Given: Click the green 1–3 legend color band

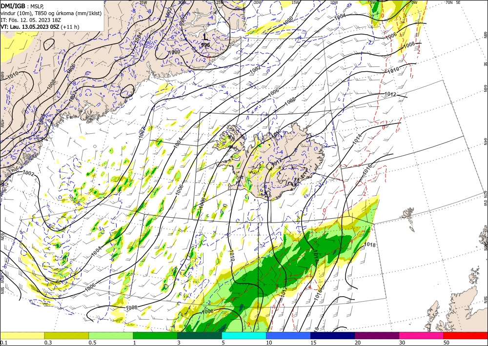Looking at the screenshot, I should (x=155, y=335).
